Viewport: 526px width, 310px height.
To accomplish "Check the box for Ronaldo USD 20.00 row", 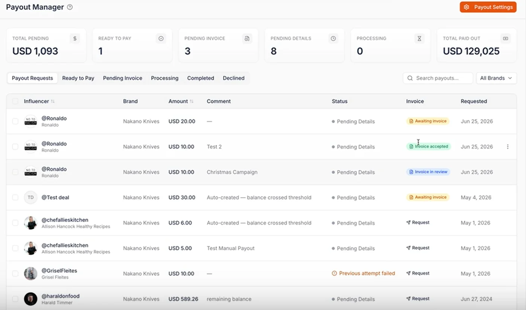I will pos(15,121).
